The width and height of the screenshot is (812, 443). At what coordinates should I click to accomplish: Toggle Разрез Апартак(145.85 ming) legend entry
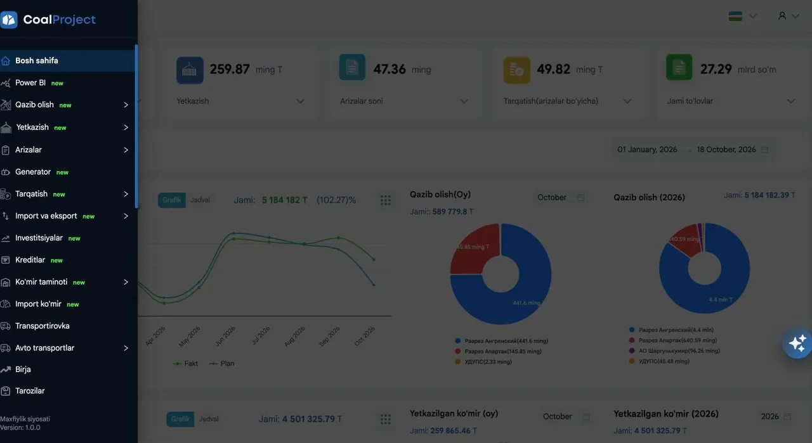tap(498, 351)
